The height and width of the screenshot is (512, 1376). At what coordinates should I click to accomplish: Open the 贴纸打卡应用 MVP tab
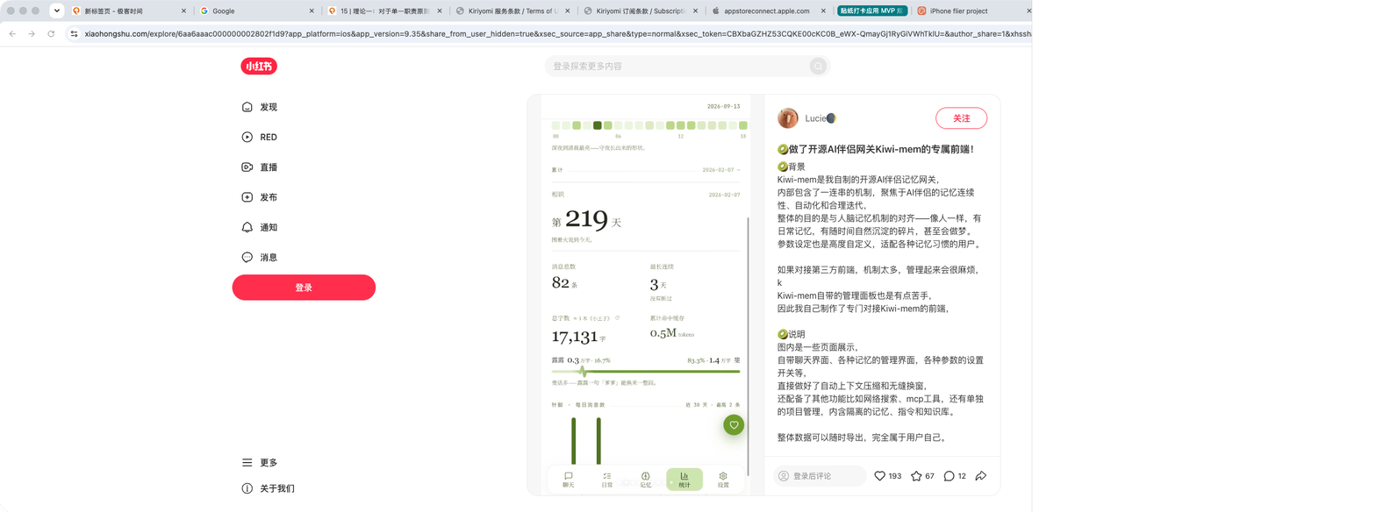871,11
